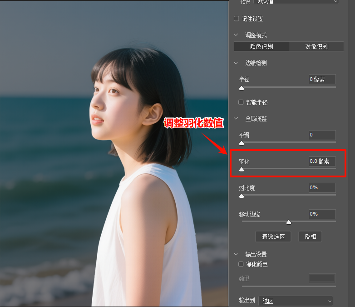This screenshot has height=307, width=355.
Task: Collapse the 边缘检测 section
Action: [x=236, y=63]
